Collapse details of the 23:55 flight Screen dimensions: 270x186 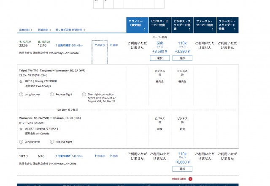(100, 45)
